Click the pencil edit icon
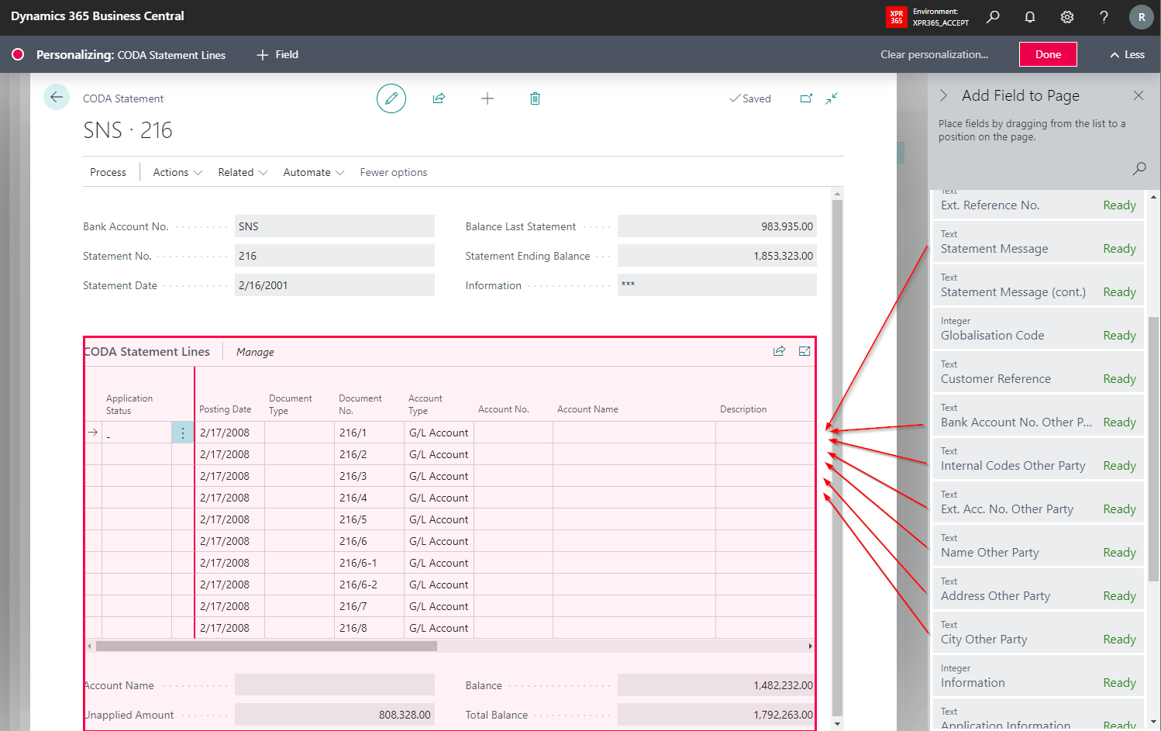This screenshot has width=1161, height=731. click(391, 98)
